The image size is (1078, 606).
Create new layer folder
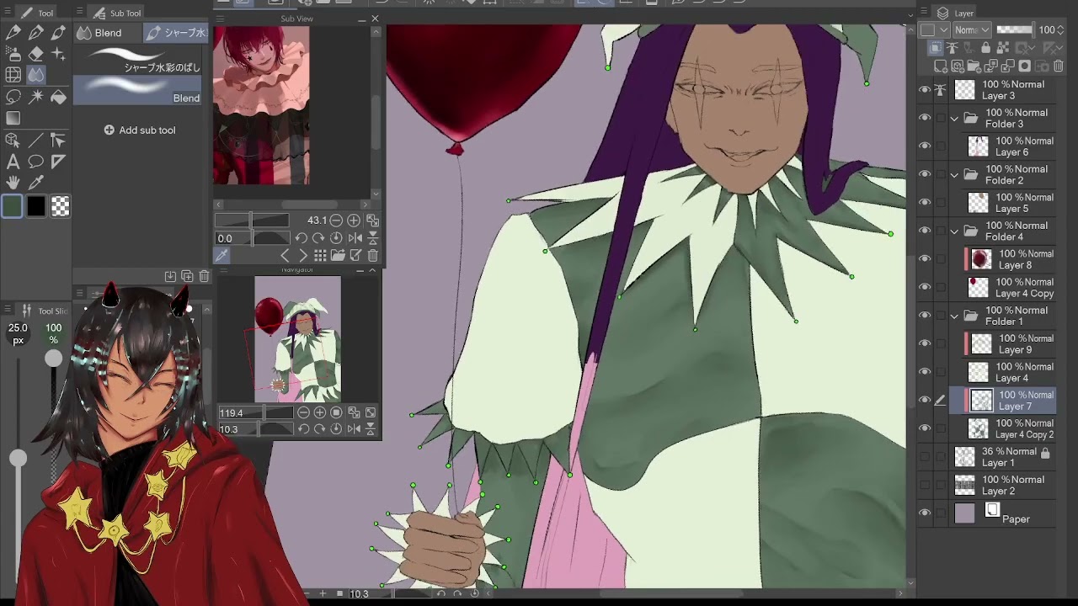tap(975, 66)
